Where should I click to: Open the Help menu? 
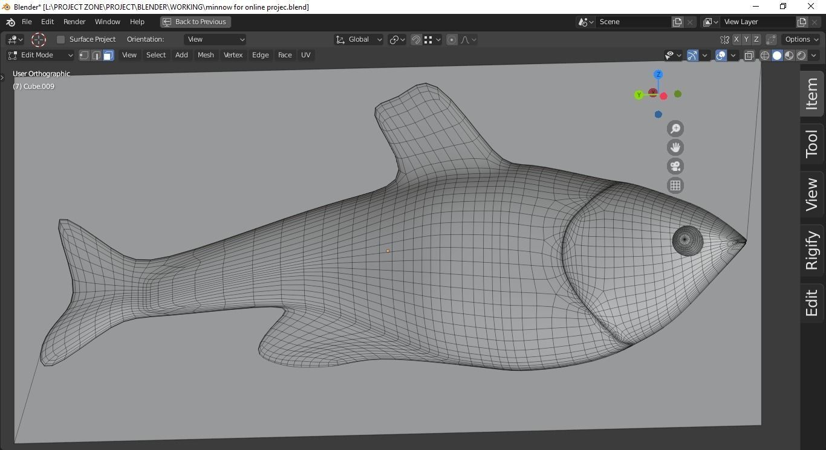click(x=137, y=22)
